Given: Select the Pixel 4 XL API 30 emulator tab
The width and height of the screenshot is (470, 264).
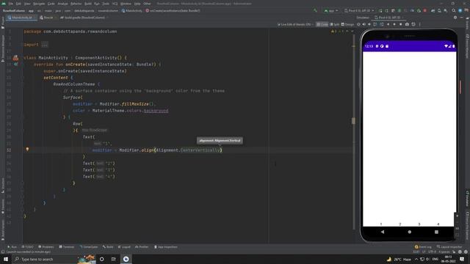Looking at the screenshot, I should click(x=389, y=18).
